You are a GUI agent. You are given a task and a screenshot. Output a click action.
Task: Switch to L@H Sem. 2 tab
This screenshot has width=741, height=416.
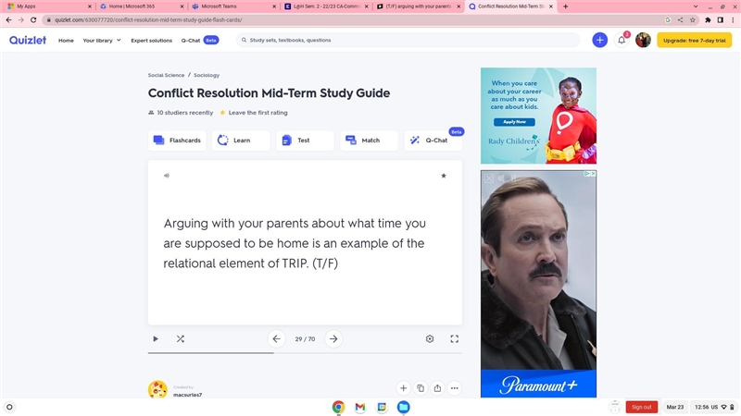(x=326, y=6)
